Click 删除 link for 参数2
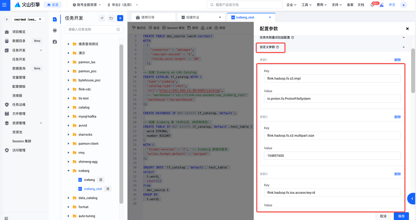 pos(397,117)
